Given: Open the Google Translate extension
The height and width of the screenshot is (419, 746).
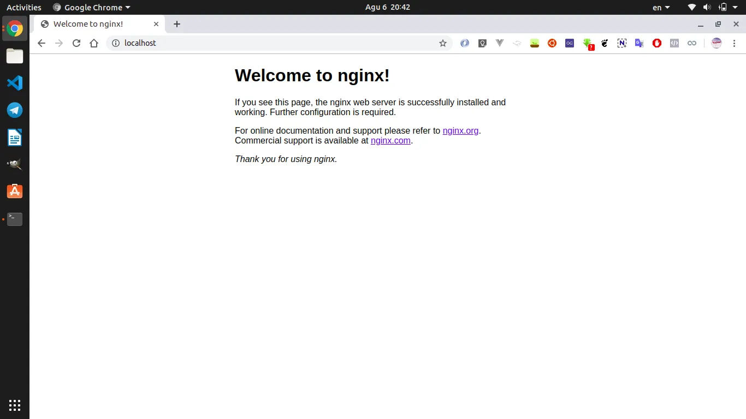Looking at the screenshot, I should [640, 43].
